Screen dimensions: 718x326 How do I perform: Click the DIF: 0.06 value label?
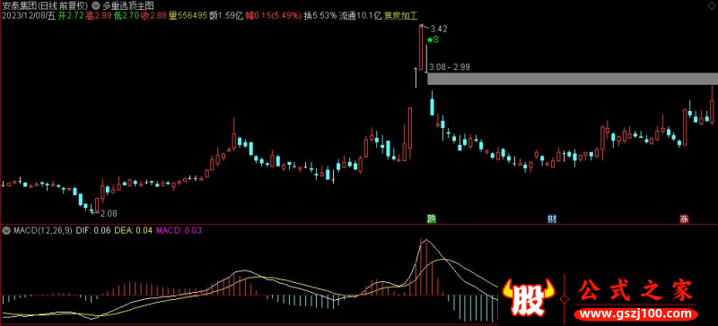tap(93, 231)
